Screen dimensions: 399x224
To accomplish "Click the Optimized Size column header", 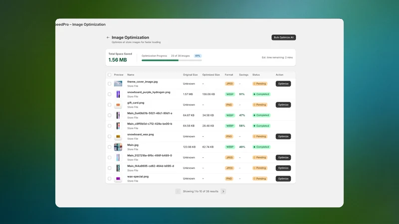I will coord(211,75).
